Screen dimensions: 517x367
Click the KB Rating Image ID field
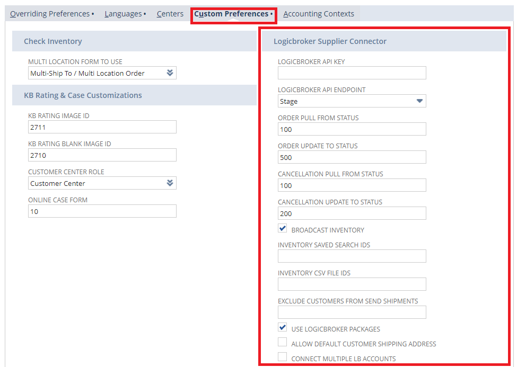tap(102, 127)
